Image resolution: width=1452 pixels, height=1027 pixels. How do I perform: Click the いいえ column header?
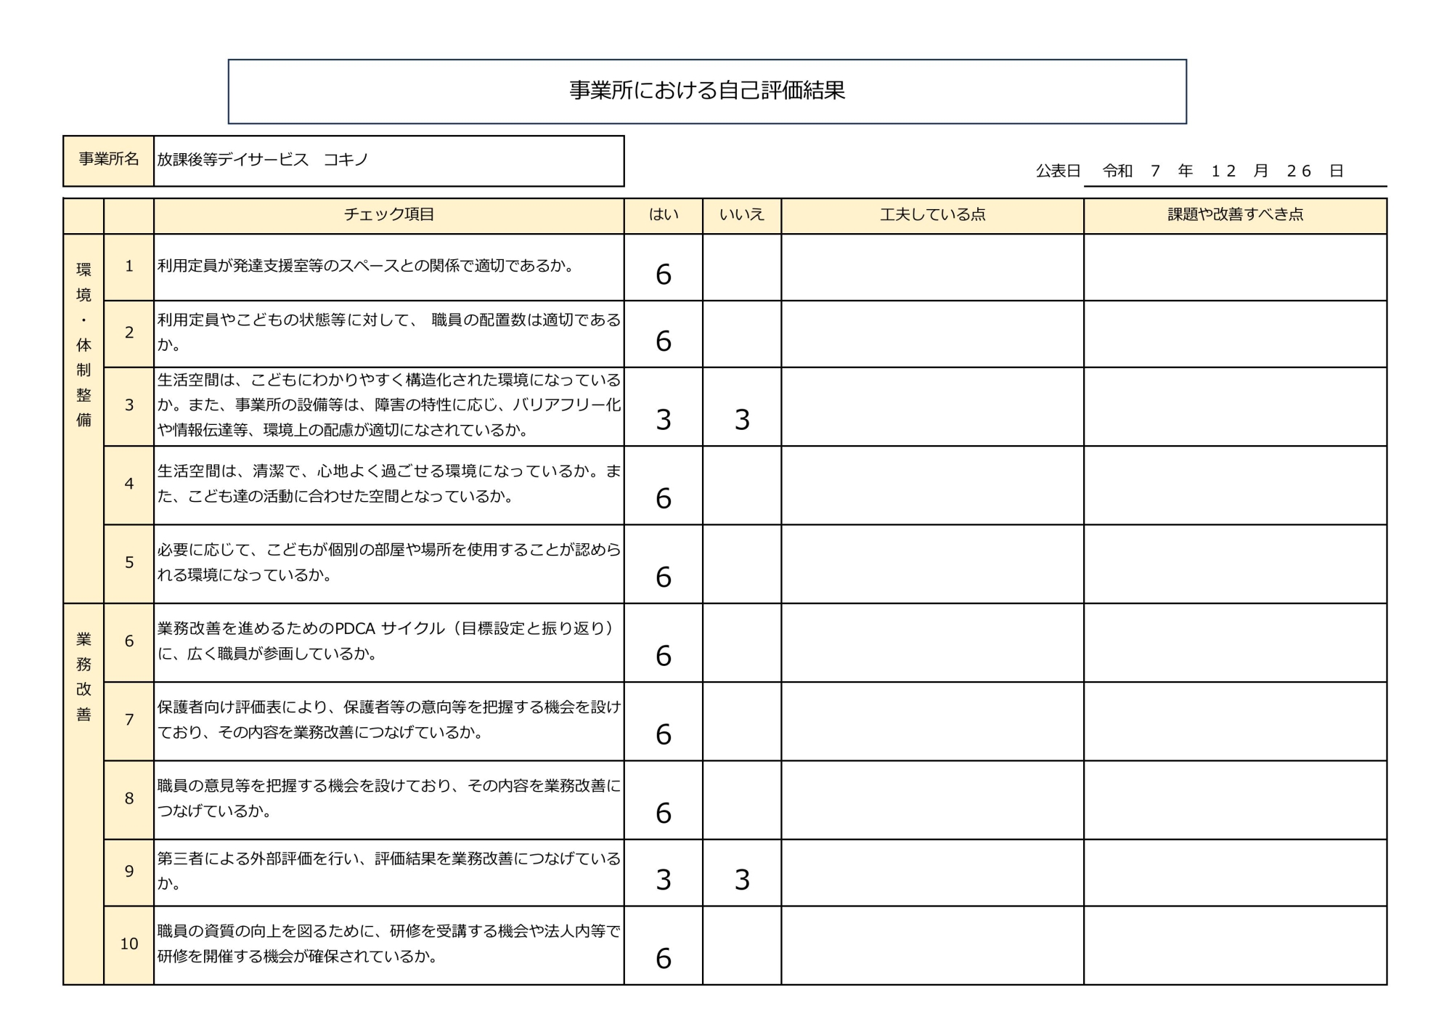tap(741, 215)
